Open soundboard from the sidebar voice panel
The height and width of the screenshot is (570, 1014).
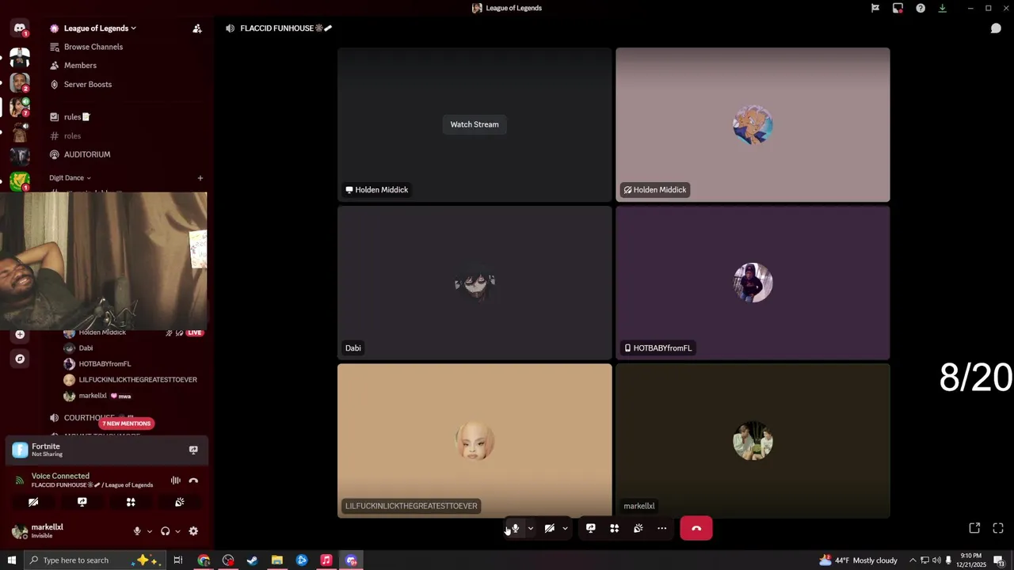tap(180, 502)
